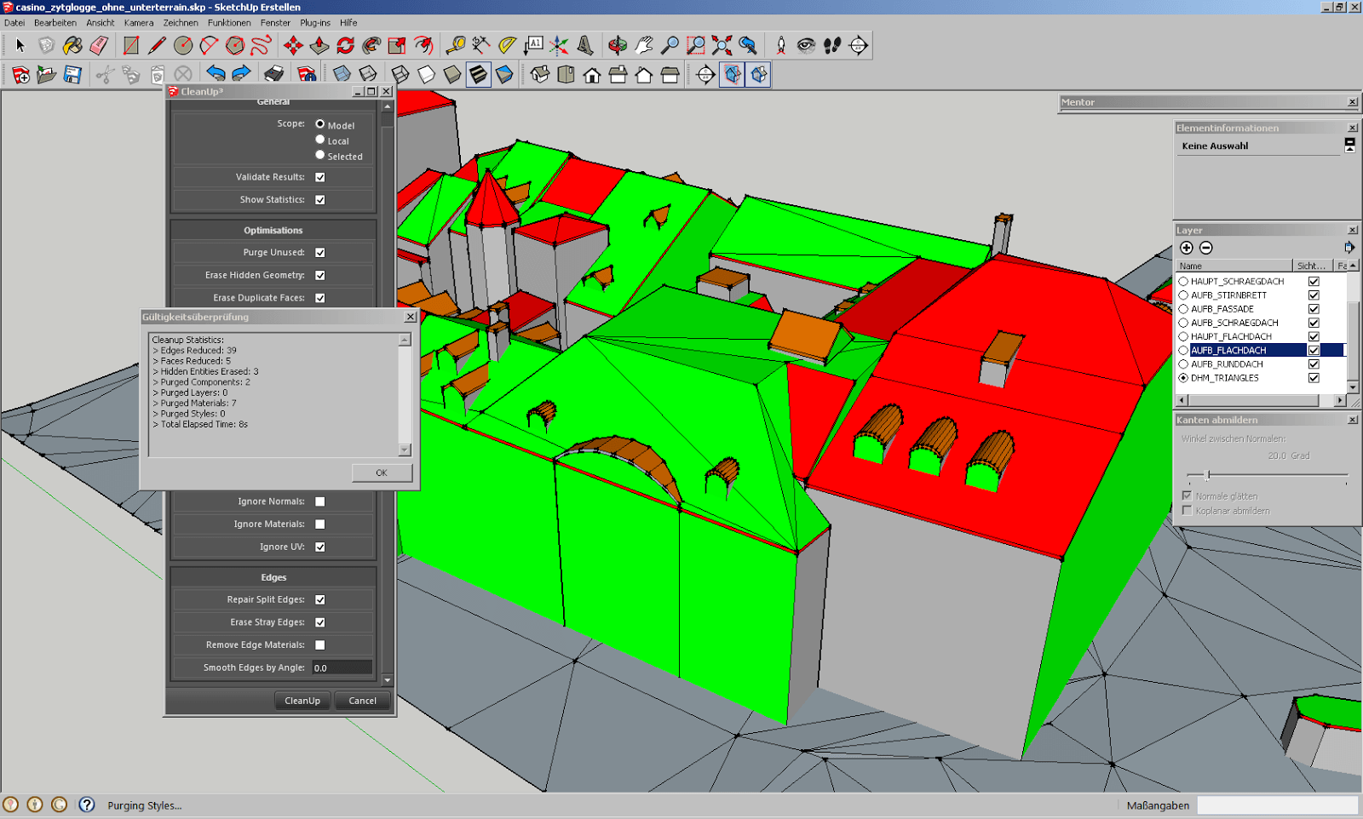This screenshot has height=819, width=1363.
Task: Click the Zoom Extents tool
Action: click(722, 45)
